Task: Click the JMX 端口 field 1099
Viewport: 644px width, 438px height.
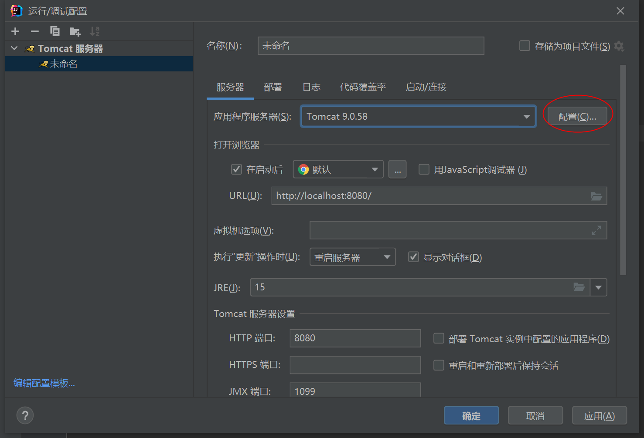Action: (x=355, y=390)
